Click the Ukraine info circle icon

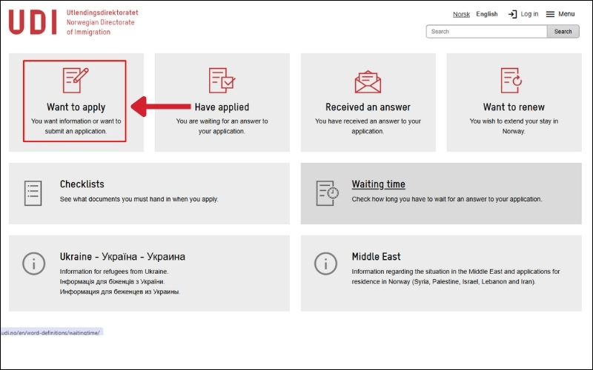click(33, 263)
